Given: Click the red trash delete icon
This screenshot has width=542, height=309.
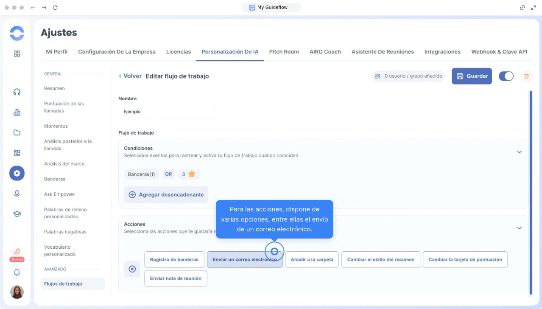Looking at the screenshot, I should [526, 76].
